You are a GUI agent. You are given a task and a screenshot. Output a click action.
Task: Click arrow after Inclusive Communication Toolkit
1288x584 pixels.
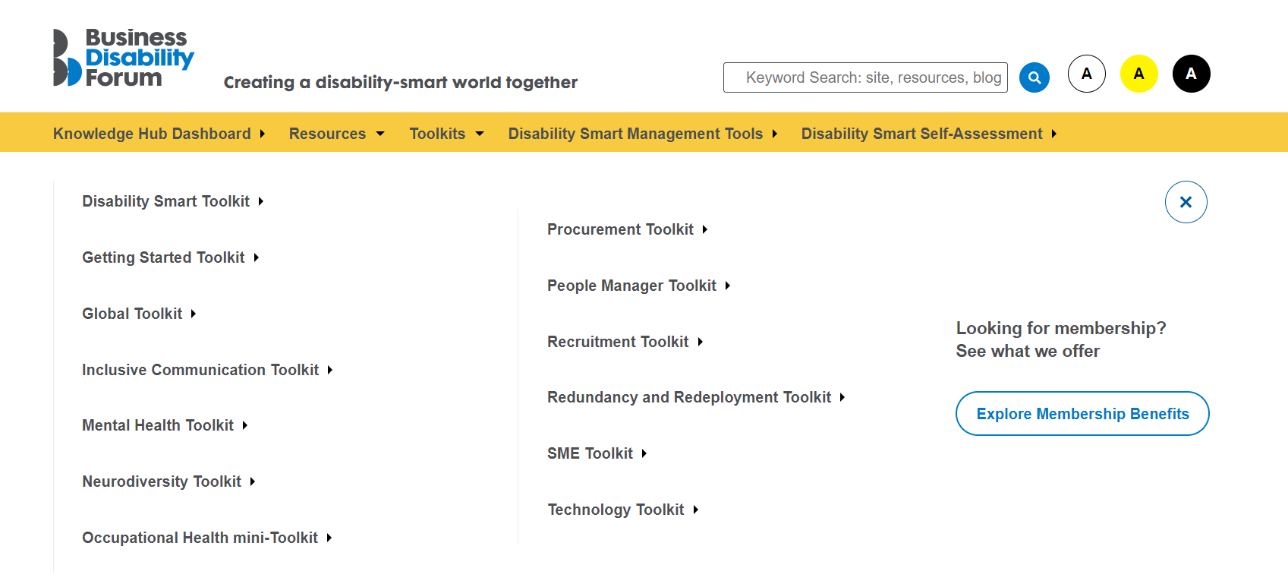(330, 370)
